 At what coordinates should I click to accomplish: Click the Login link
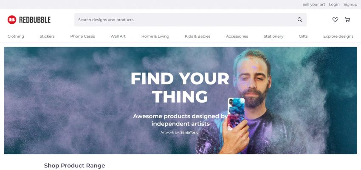click(x=334, y=4)
